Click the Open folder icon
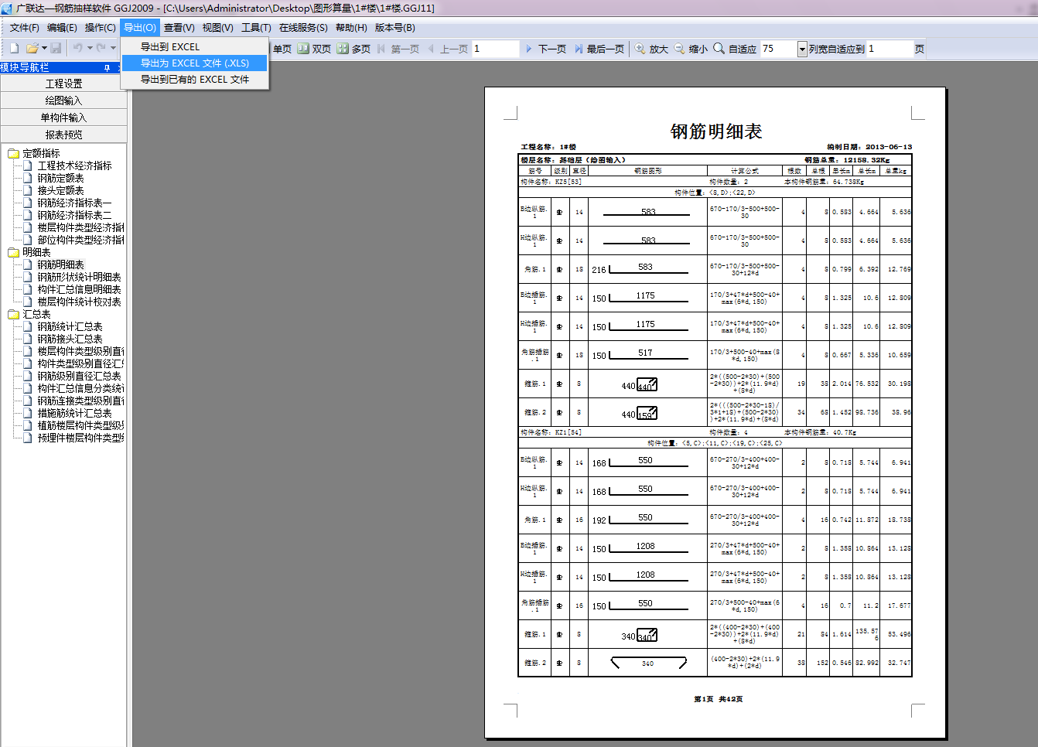Image resolution: width=1038 pixels, height=747 pixels. tap(32, 48)
